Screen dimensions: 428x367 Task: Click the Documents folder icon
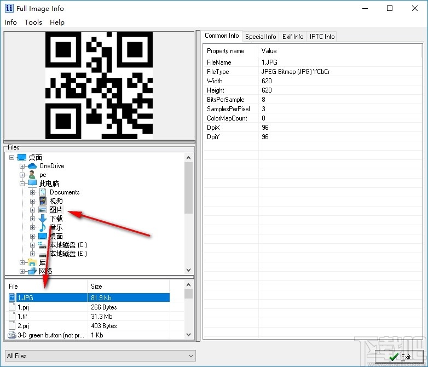pyautogui.click(x=43, y=192)
